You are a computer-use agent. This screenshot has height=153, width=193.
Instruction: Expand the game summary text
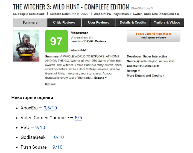pos(100,78)
